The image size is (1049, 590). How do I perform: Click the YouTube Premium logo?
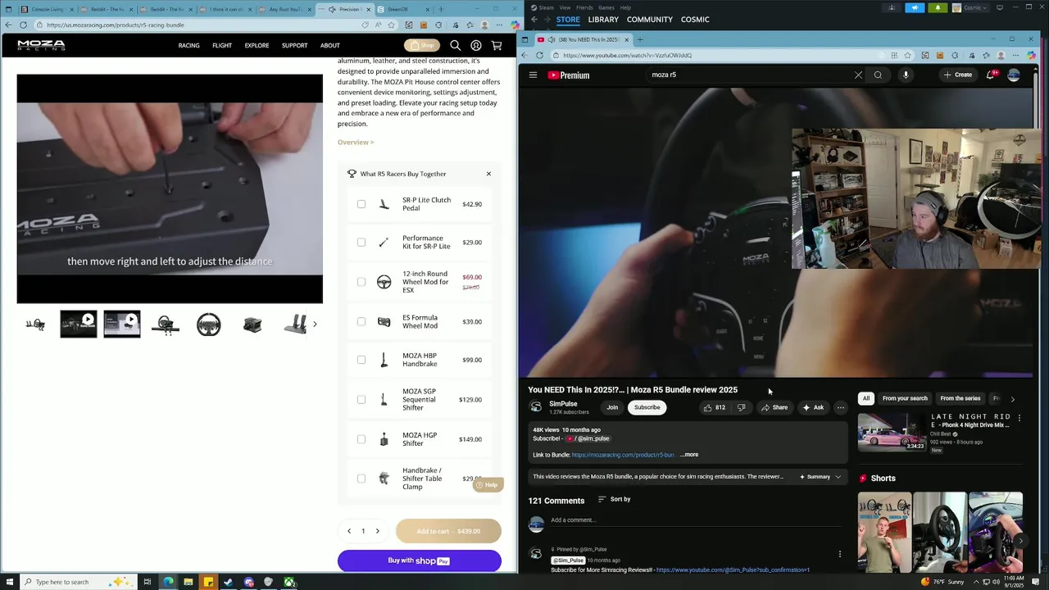(x=569, y=75)
